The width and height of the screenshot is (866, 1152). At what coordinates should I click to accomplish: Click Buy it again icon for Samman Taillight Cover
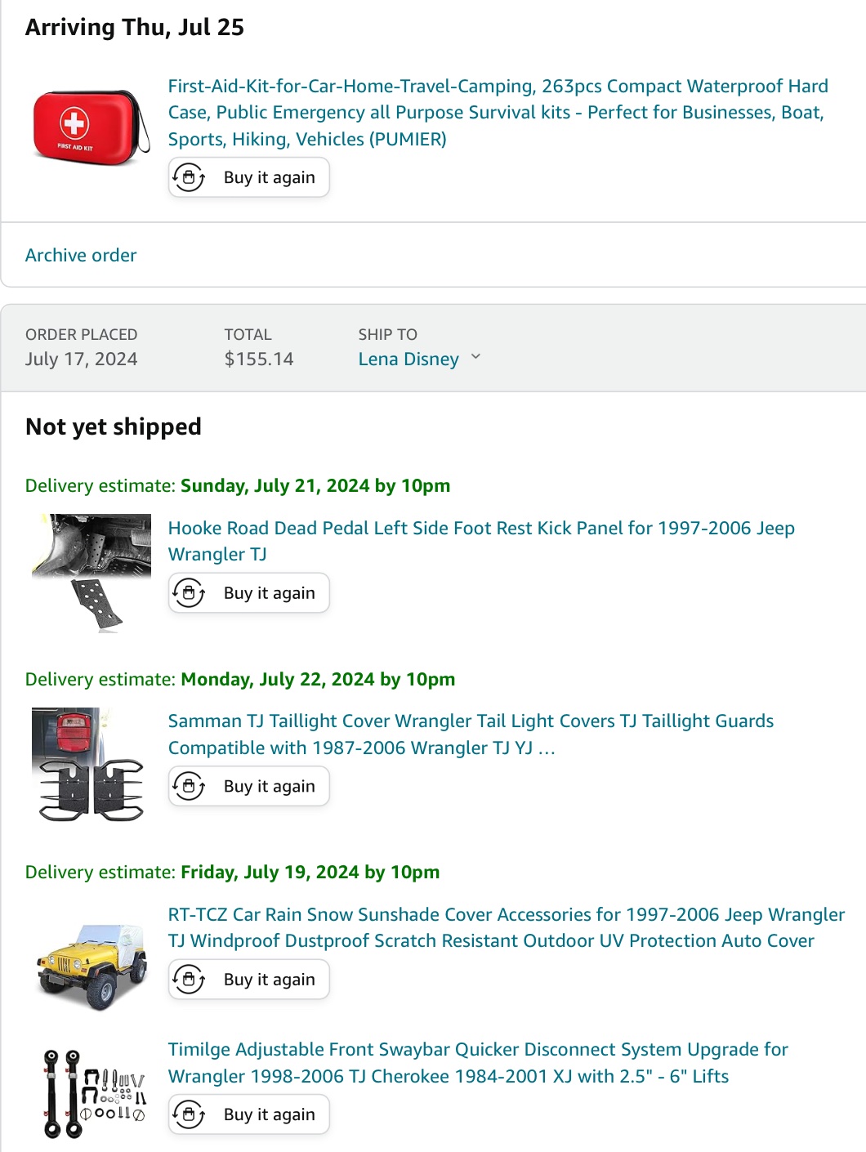pyautogui.click(x=189, y=786)
